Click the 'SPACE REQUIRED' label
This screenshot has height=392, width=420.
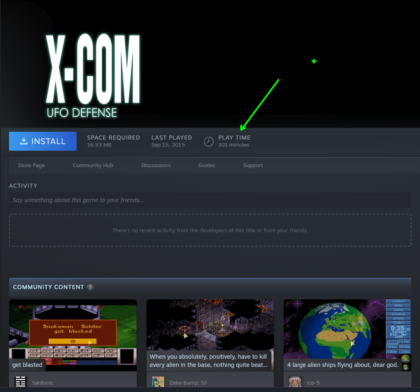(114, 138)
